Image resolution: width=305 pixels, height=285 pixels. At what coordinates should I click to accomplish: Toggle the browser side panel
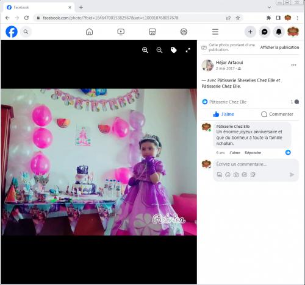pyautogui.click(x=278, y=18)
